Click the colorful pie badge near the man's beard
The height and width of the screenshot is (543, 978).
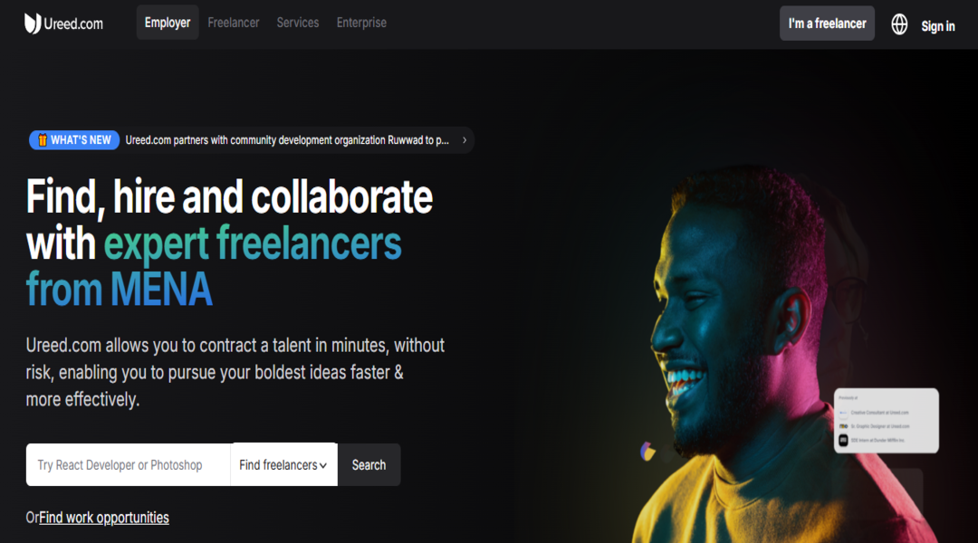[647, 451]
